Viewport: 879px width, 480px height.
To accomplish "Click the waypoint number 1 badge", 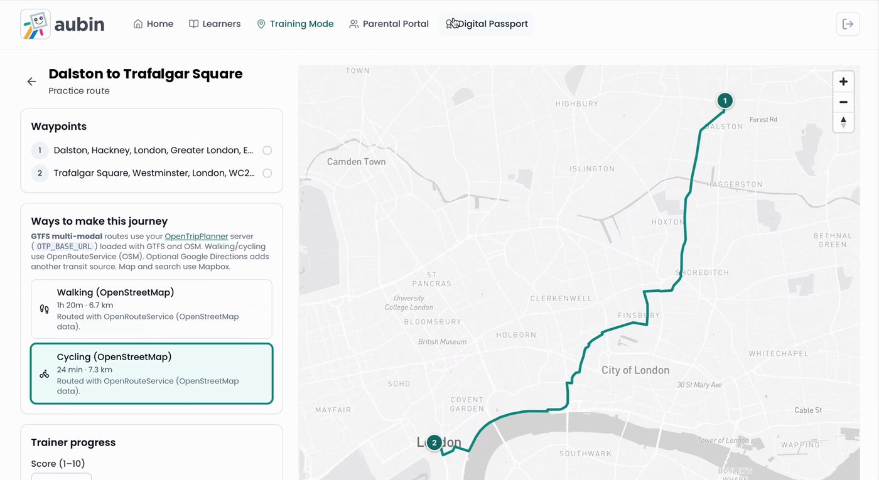I will [x=40, y=151].
